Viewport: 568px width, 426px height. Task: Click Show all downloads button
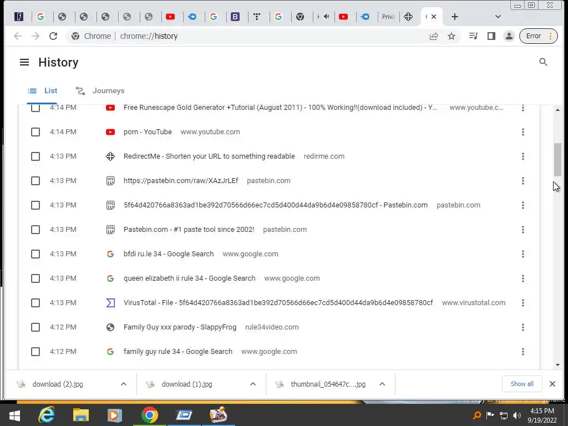click(x=522, y=384)
